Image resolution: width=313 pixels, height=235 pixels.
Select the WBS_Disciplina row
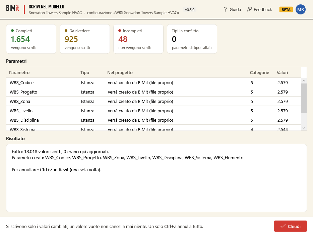(153, 120)
